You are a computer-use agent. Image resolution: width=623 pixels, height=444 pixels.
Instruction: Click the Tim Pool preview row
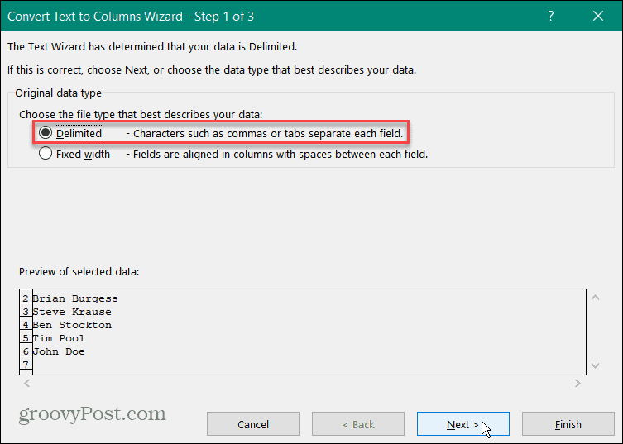pos(59,338)
